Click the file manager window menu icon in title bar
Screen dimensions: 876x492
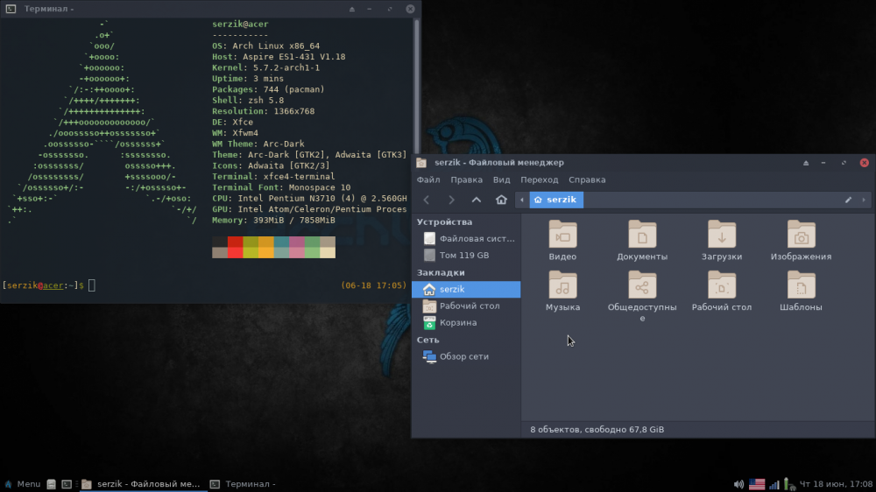(x=422, y=163)
